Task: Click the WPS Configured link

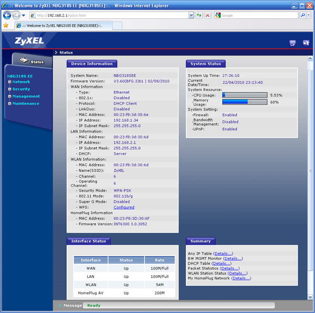Action: [x=124, y=207]
